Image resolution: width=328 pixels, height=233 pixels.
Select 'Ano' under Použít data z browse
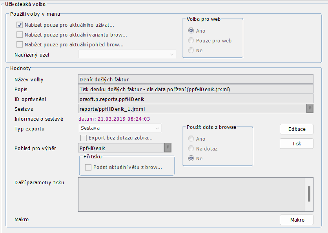coord(191,139)
